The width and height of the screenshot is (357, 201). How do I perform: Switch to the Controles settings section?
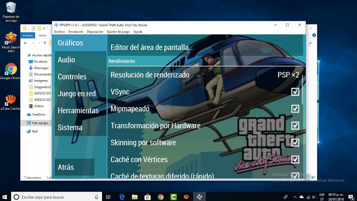click(x=80, y=77)
